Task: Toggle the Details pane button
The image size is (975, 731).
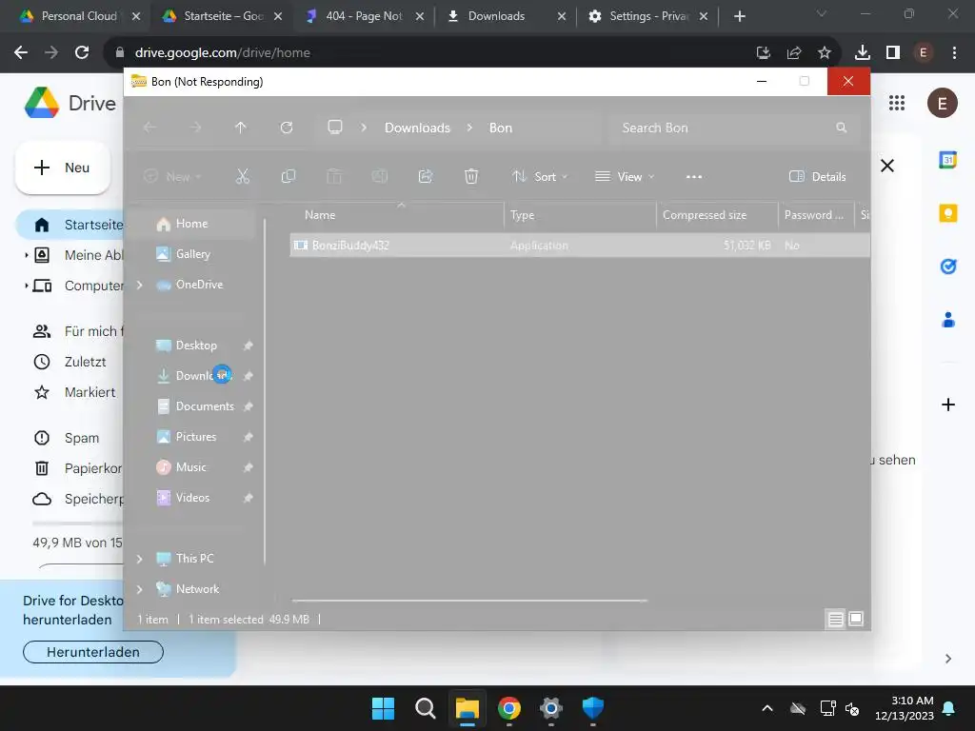Action: (x=817, y=176)
